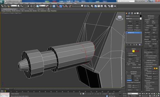The image size is (160, 97).
Task: Uncheck Delete Isolated Vertices
Action: click(x=145, y=56)
